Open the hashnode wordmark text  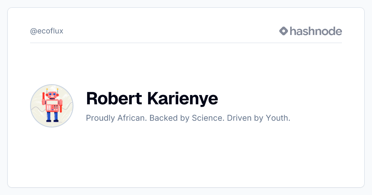tap(316, 31)
